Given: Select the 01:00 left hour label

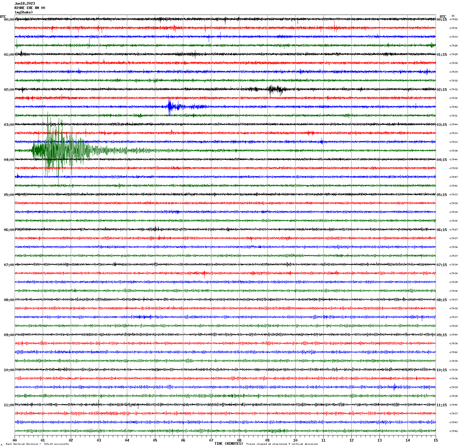Looking at the screenshot, I should click(9, 55).
